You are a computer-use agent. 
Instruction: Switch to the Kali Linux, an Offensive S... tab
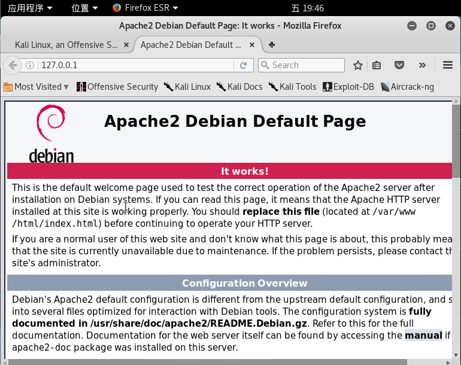66,45
